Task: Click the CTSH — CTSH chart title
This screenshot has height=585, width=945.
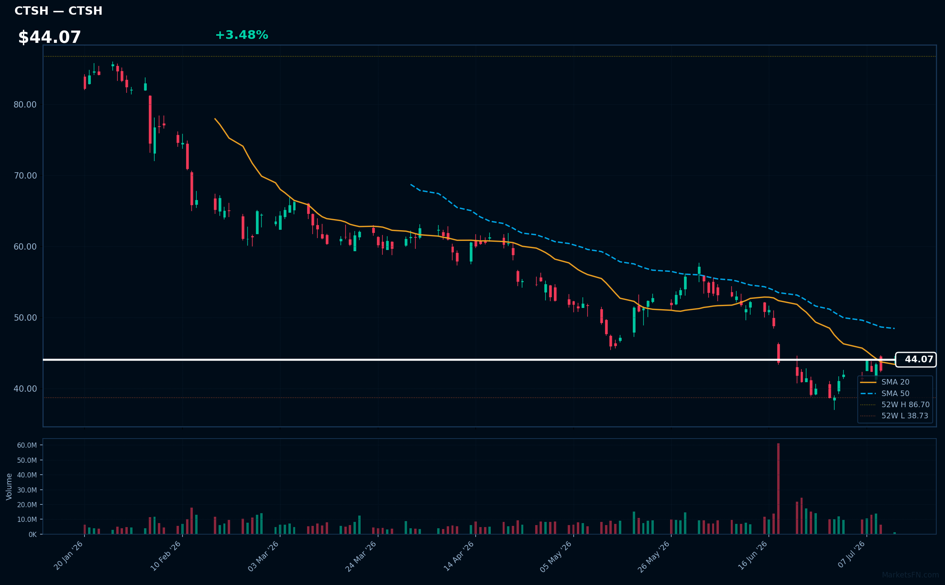Action: click(58, 11)
